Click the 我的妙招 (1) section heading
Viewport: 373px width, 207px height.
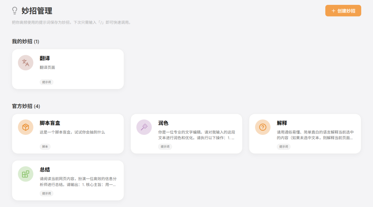tap(26, 41)
